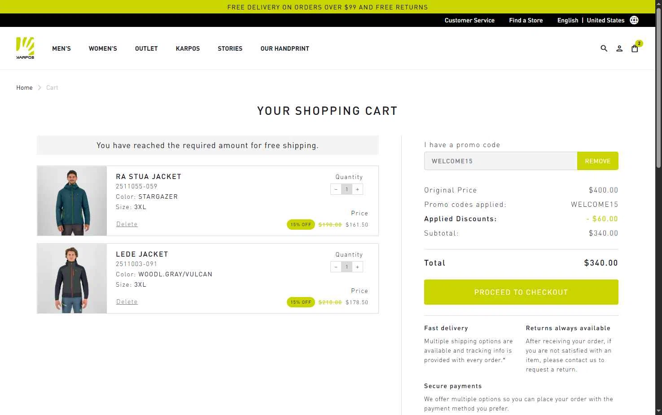Click the product code 2511055-059
This screenshot has width=662, height=415.
pos(136,187)
